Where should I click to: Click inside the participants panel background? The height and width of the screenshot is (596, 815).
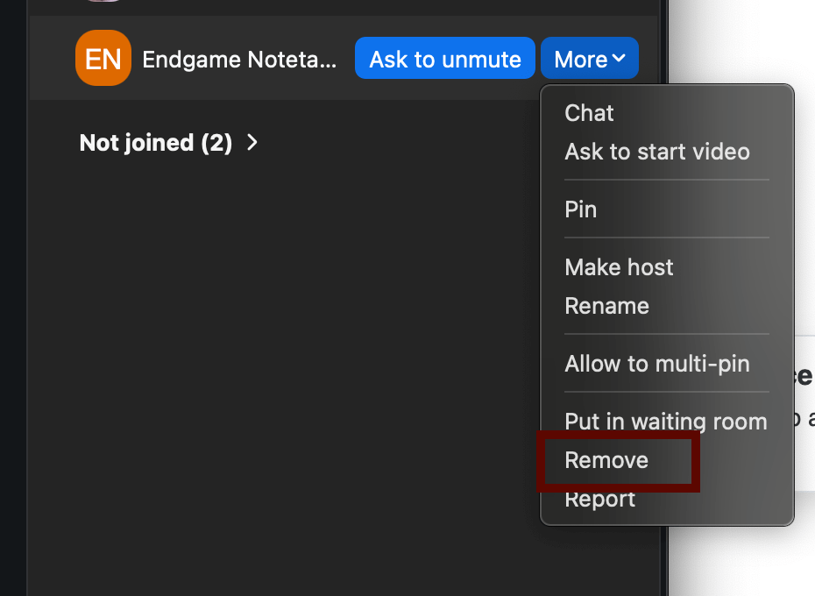pyautogui.click(x=263, y=351)
